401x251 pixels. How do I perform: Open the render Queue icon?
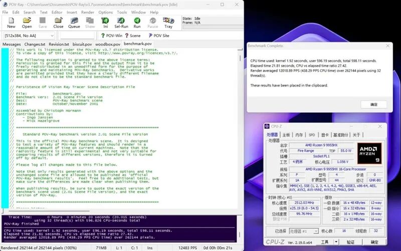click(74, 23)
